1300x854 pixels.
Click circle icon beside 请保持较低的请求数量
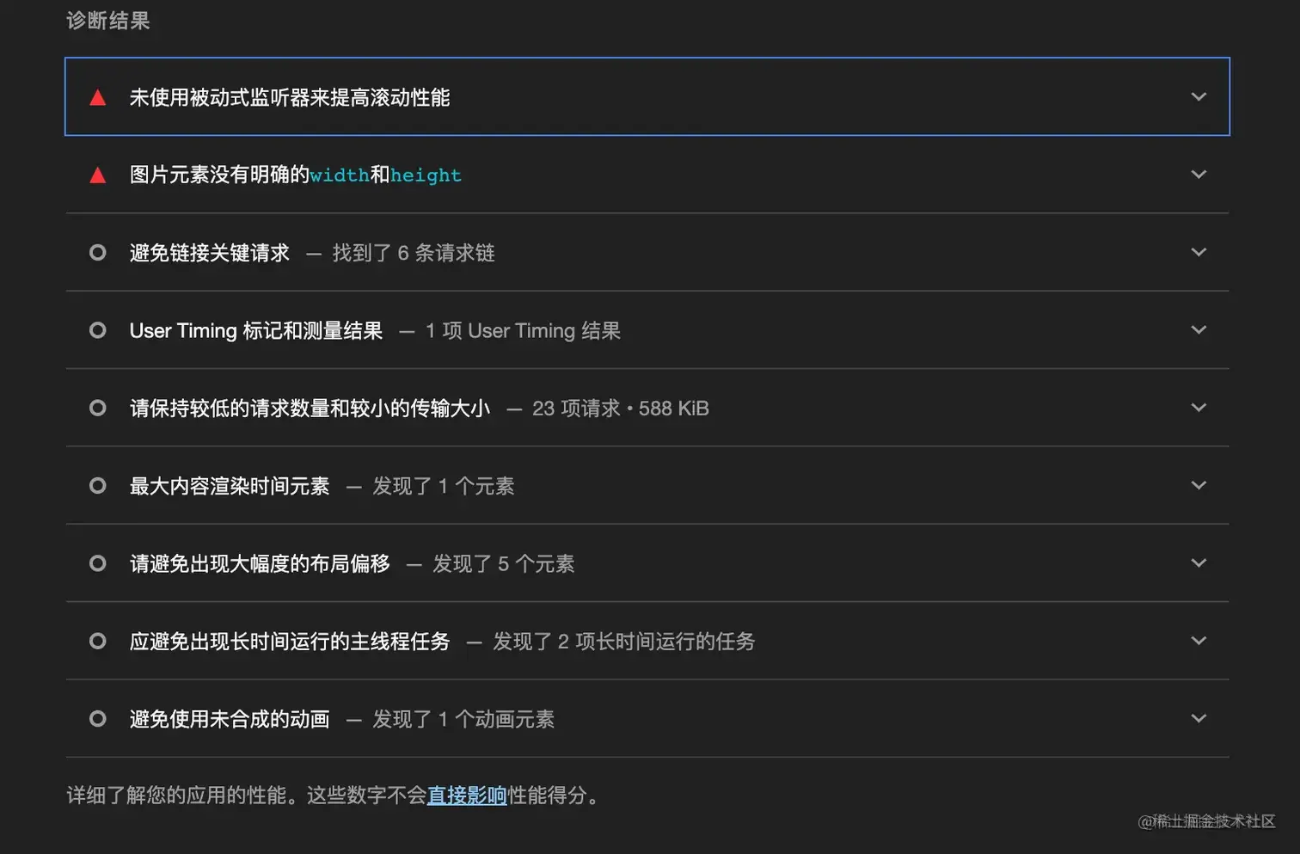pyautogui.click(x=98, y=408)
